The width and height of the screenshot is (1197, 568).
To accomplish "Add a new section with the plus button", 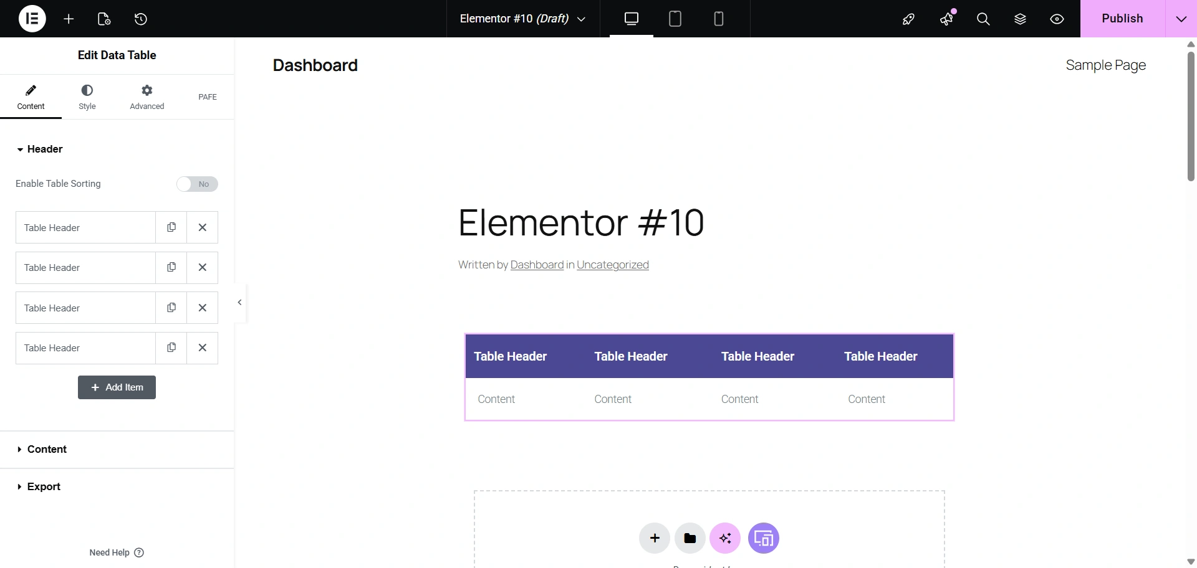I will tap(655, 538).
